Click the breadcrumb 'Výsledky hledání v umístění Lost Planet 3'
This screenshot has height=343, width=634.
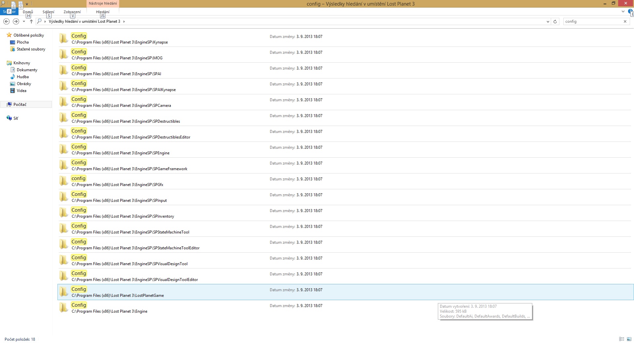click(85, 21)
